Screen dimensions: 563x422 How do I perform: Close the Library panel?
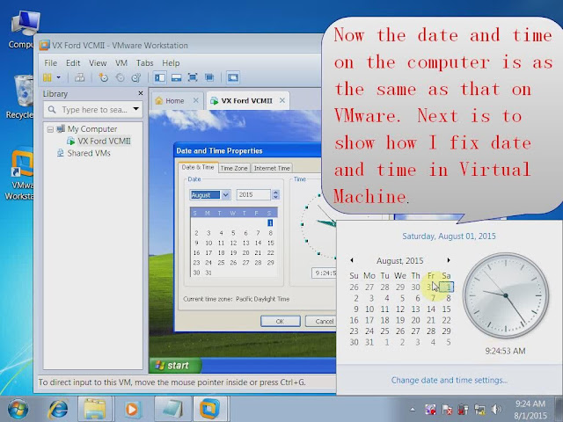click(x=141, y=93)
